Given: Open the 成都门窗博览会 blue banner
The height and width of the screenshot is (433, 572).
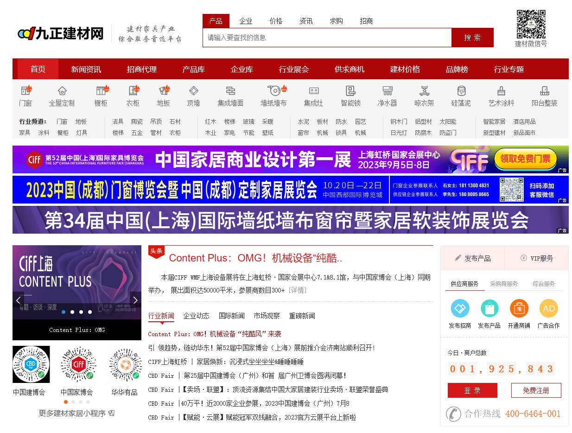Looking at the screenshot, I should pyautogui.click(x=291, y=190).
